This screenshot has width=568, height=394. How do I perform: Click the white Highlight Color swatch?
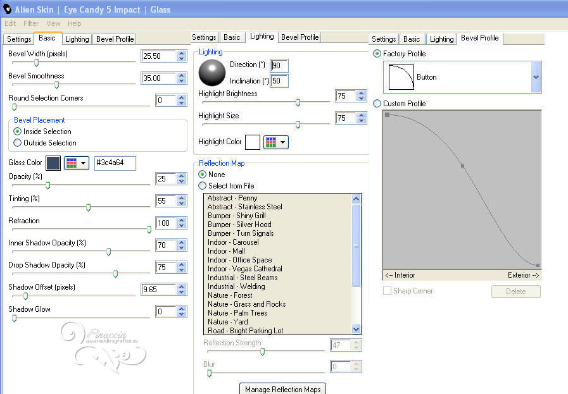[253, 142]
